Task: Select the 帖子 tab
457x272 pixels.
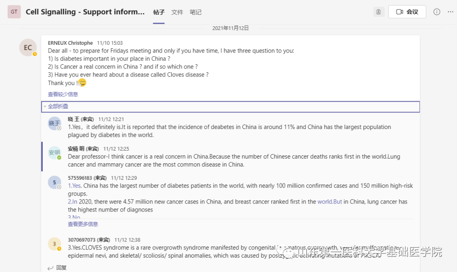Action: (x=159, y=12)
